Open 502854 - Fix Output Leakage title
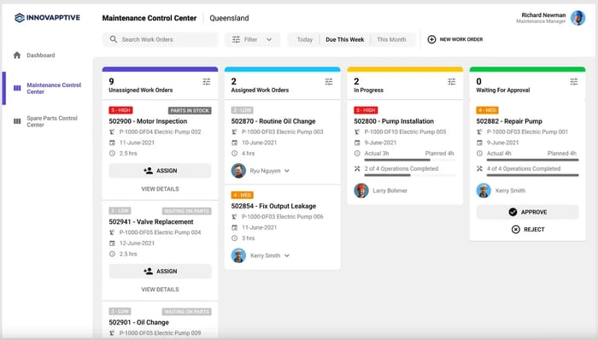This screenshot has width=598, height=340. pyautogui.click(x=273, y=206)
